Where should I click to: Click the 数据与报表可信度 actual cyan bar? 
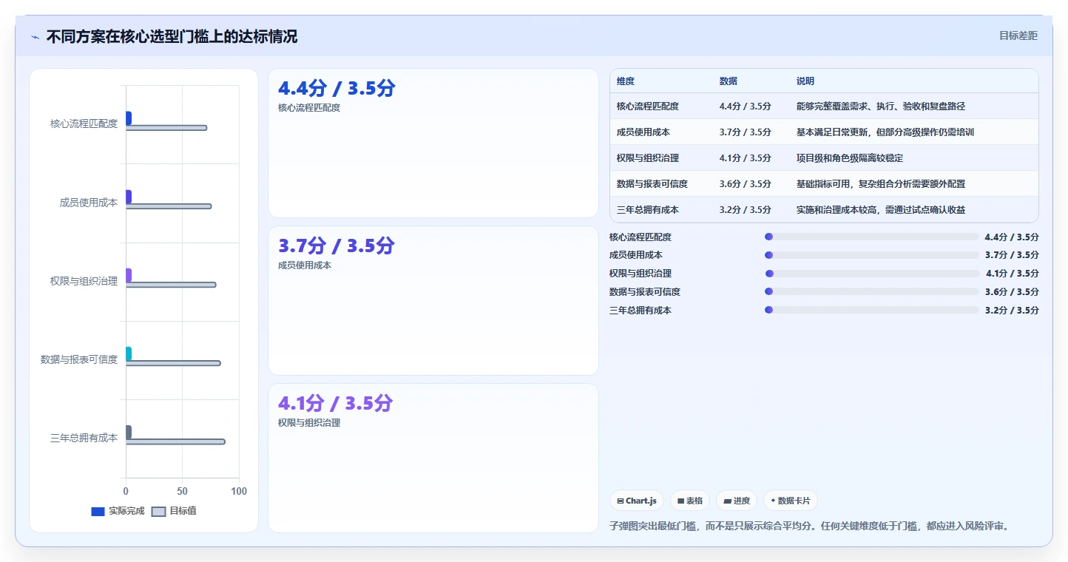(x=129, y=353)
